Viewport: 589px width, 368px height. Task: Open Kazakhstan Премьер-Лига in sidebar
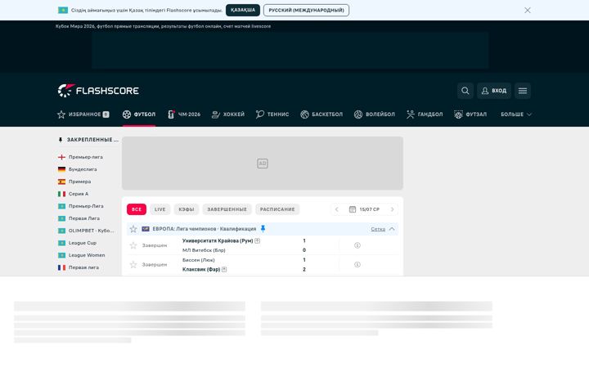point(86,206)
